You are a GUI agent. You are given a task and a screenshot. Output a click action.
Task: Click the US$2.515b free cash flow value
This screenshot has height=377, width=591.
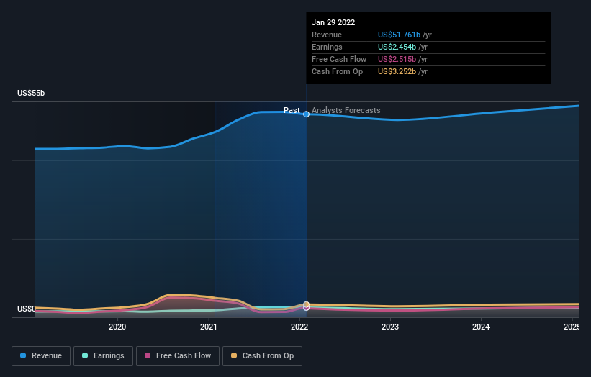pos(397,59)
